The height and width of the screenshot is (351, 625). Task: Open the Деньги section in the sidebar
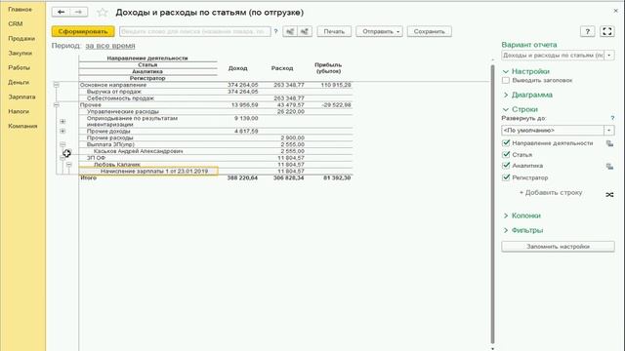coord(19,82)
